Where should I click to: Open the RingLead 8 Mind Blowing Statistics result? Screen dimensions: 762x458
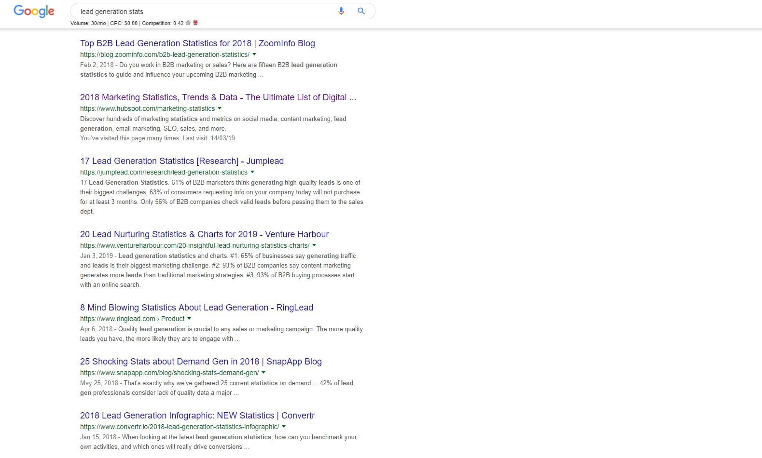pos(196,308)
